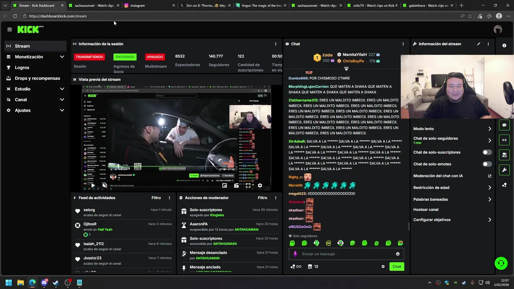Open new browser tab with plus button
Image resolution: width=514 pixels, height=289 pixels.
point(461,6)
